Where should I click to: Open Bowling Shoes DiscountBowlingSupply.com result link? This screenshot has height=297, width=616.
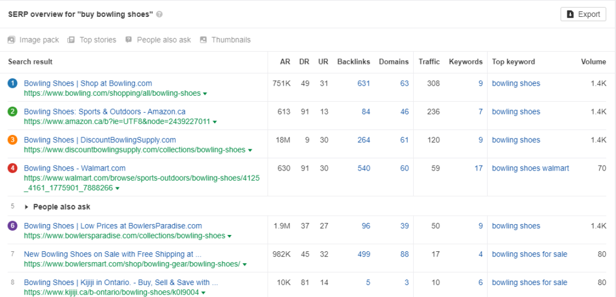(100, 140)
